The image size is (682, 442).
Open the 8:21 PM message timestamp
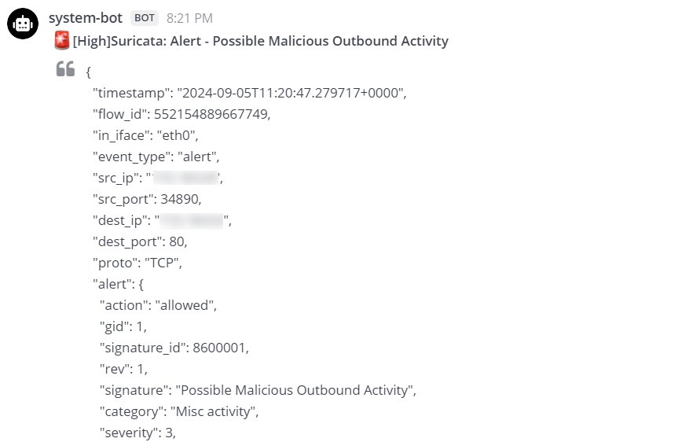(189, 18)
